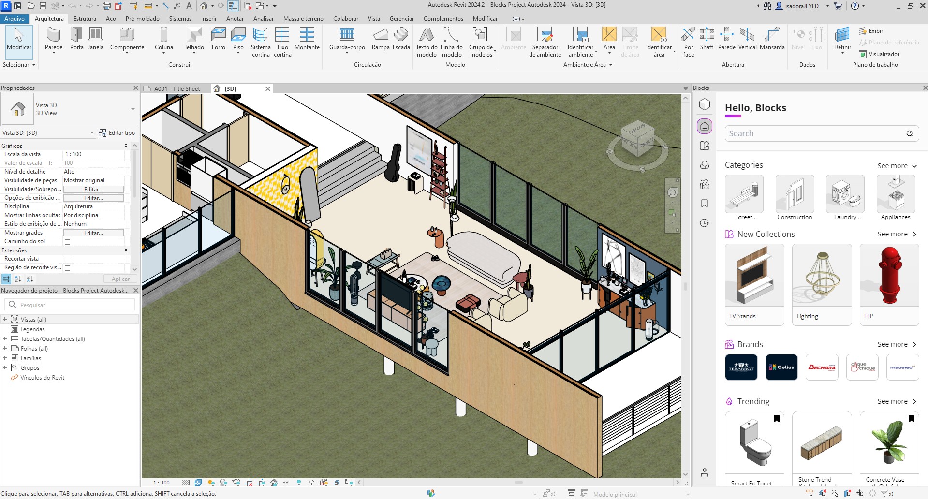Click Editar for Opções de exibição
The image size is (928, 499).
(93, 198)
